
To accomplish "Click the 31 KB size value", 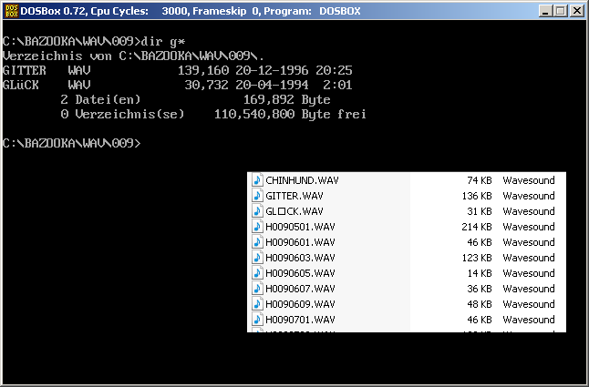I will [480, 211].
